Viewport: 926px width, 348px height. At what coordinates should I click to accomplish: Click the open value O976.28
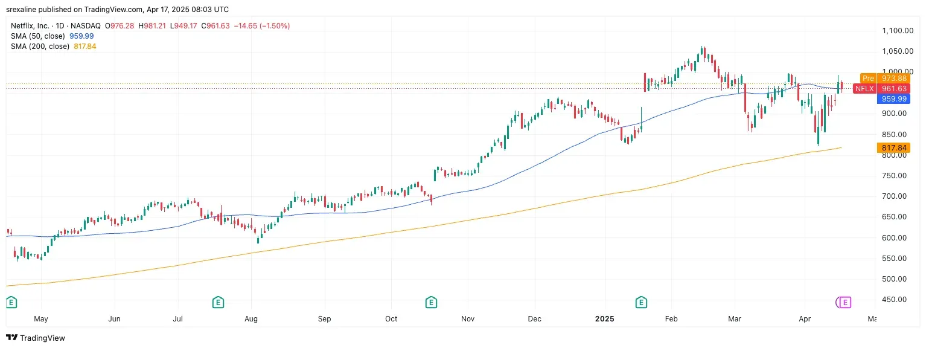[120, 25]
